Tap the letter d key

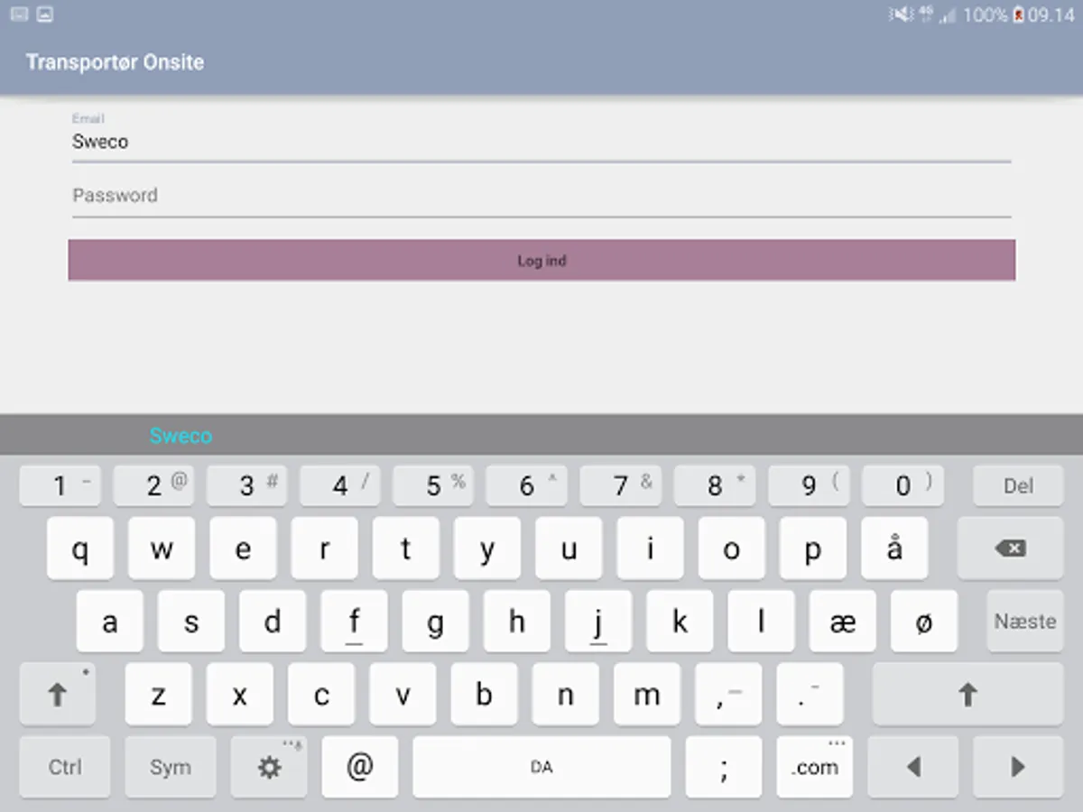[273, 622]
